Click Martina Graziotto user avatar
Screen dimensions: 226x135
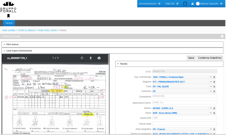(x=198, y=4)
